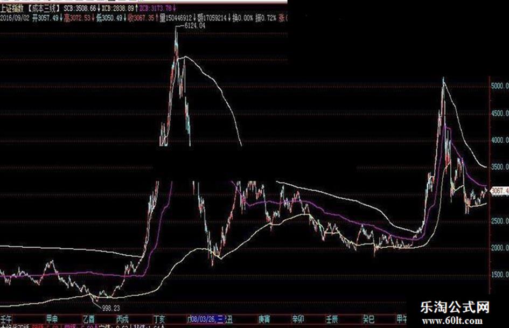Click the 3500 level on price axis
This screenshot has height=328, width=509.
click(x=500, y=167)
